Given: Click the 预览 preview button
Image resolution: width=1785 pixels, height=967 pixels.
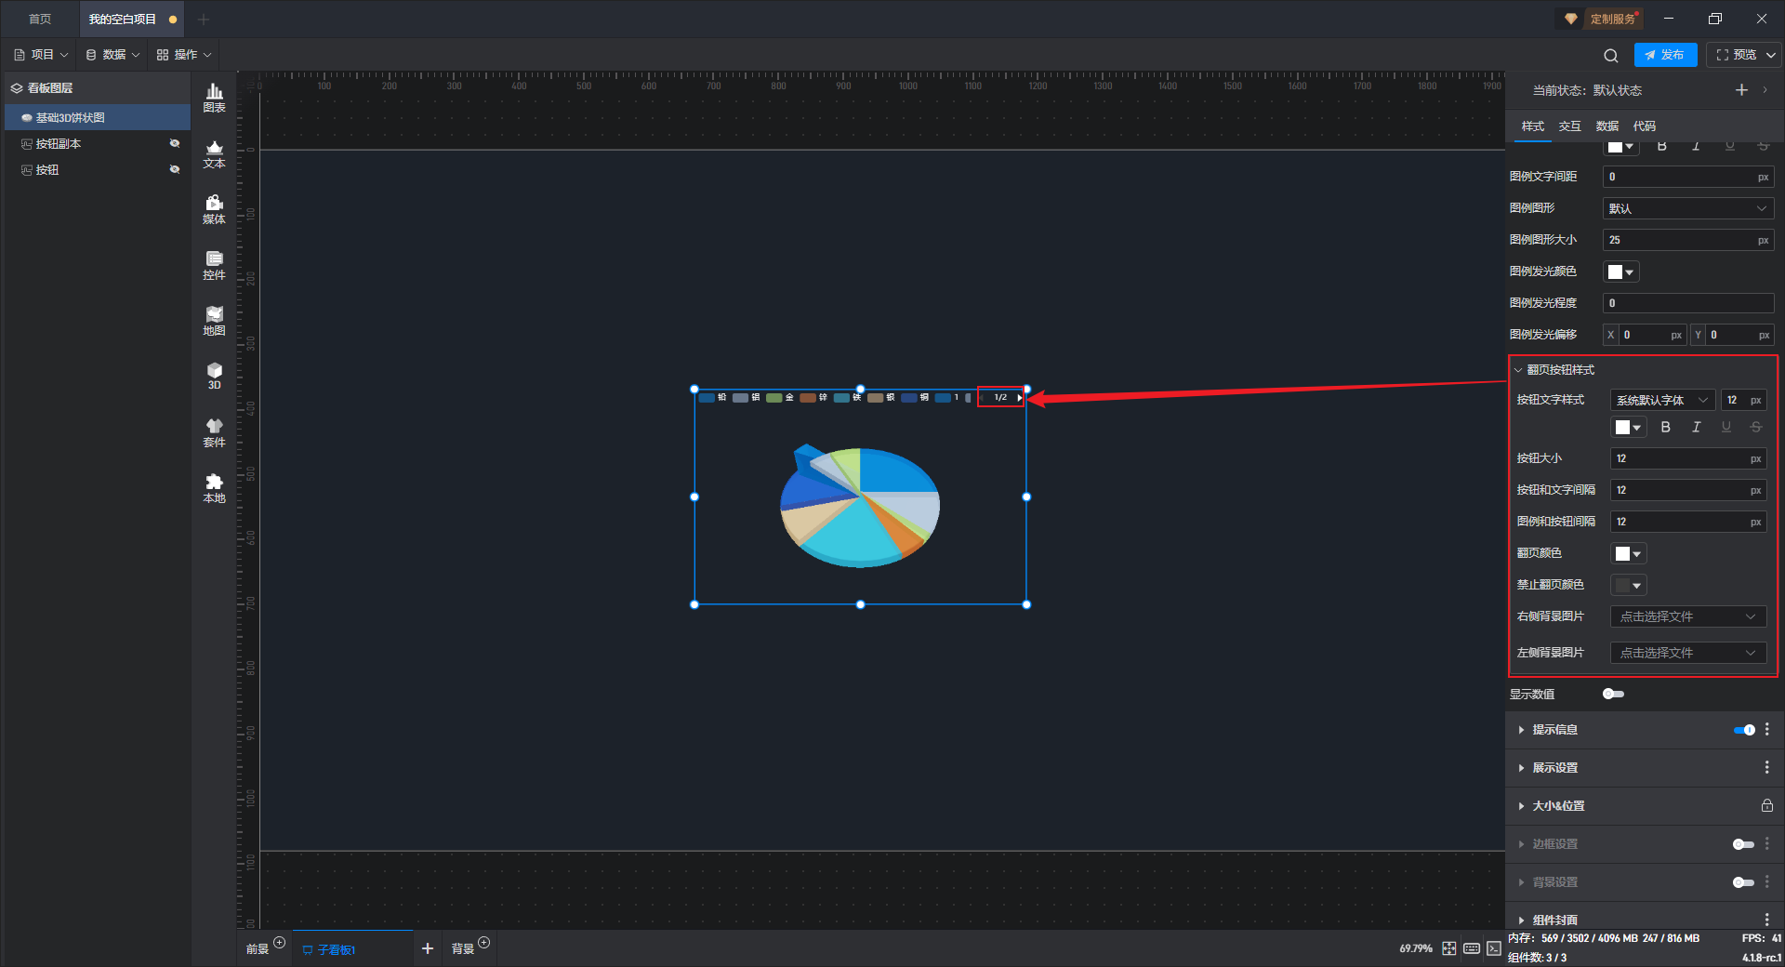Looking at the screenshot, I should tap(1737, 55).
